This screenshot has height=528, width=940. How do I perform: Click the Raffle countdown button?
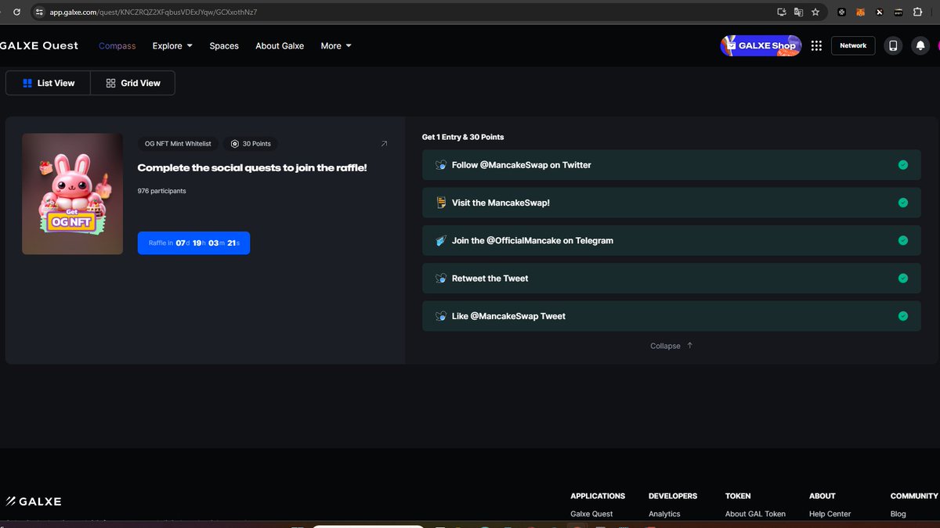[x=193, y=242]
